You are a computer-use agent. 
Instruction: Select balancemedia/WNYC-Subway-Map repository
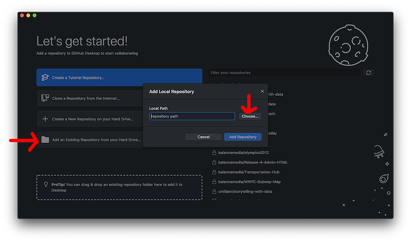point(249,181)
